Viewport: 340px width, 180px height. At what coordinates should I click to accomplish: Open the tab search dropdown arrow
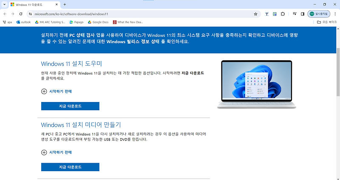point(4,4)
